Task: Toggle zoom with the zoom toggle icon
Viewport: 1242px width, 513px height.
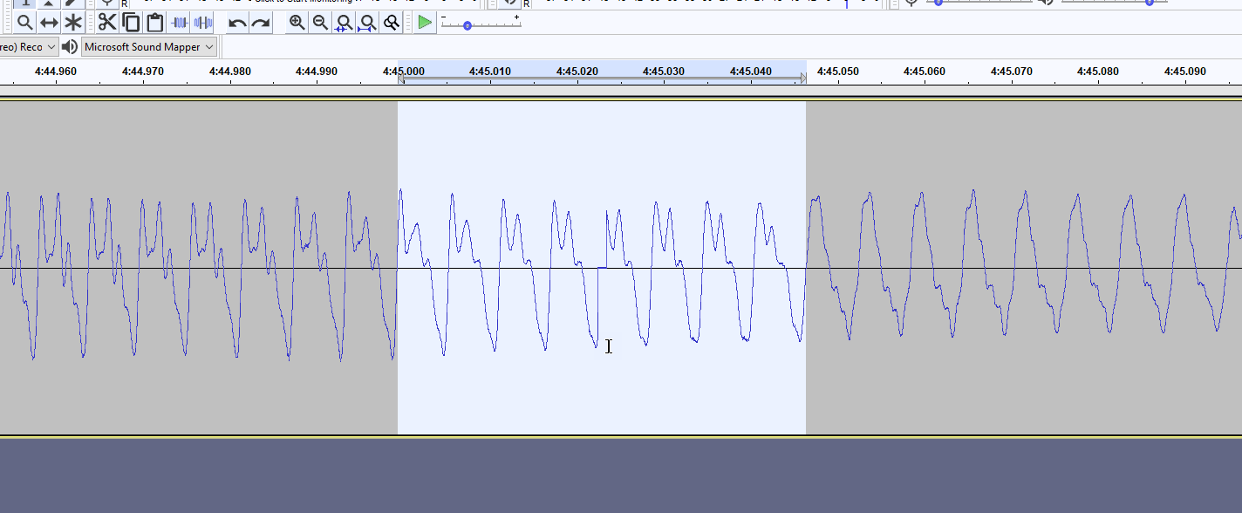Action: pos(392,22)
